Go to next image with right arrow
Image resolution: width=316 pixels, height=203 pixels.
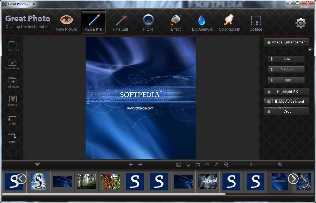140,164
